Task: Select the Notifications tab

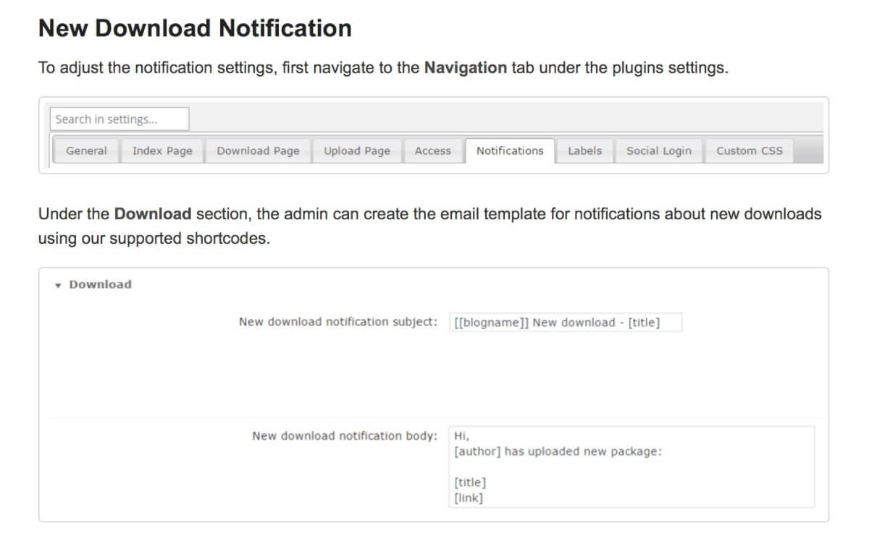Action: pyautogui.click(x=509, y=150)
